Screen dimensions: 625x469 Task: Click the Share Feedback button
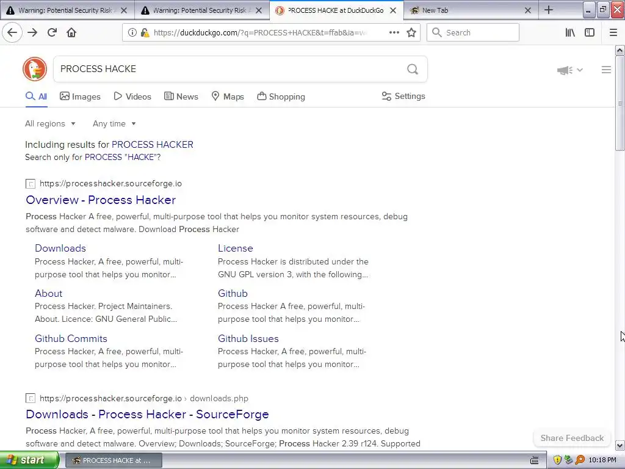click(x=572, y=438)
